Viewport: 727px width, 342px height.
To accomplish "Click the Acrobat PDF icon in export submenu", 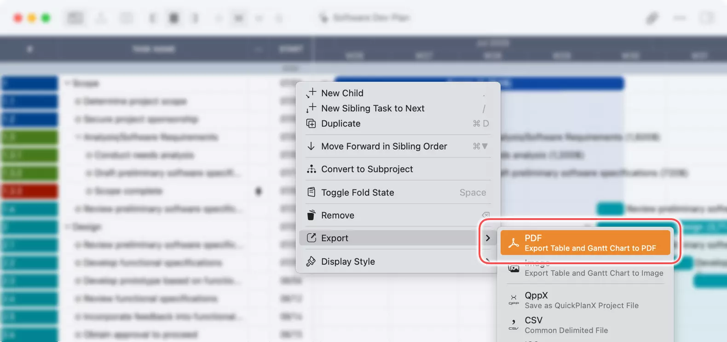I will coord(514,243).
